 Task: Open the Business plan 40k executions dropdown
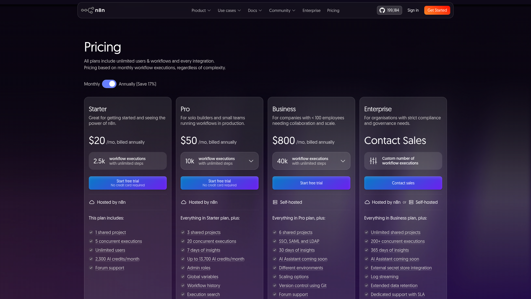(311, 161)
